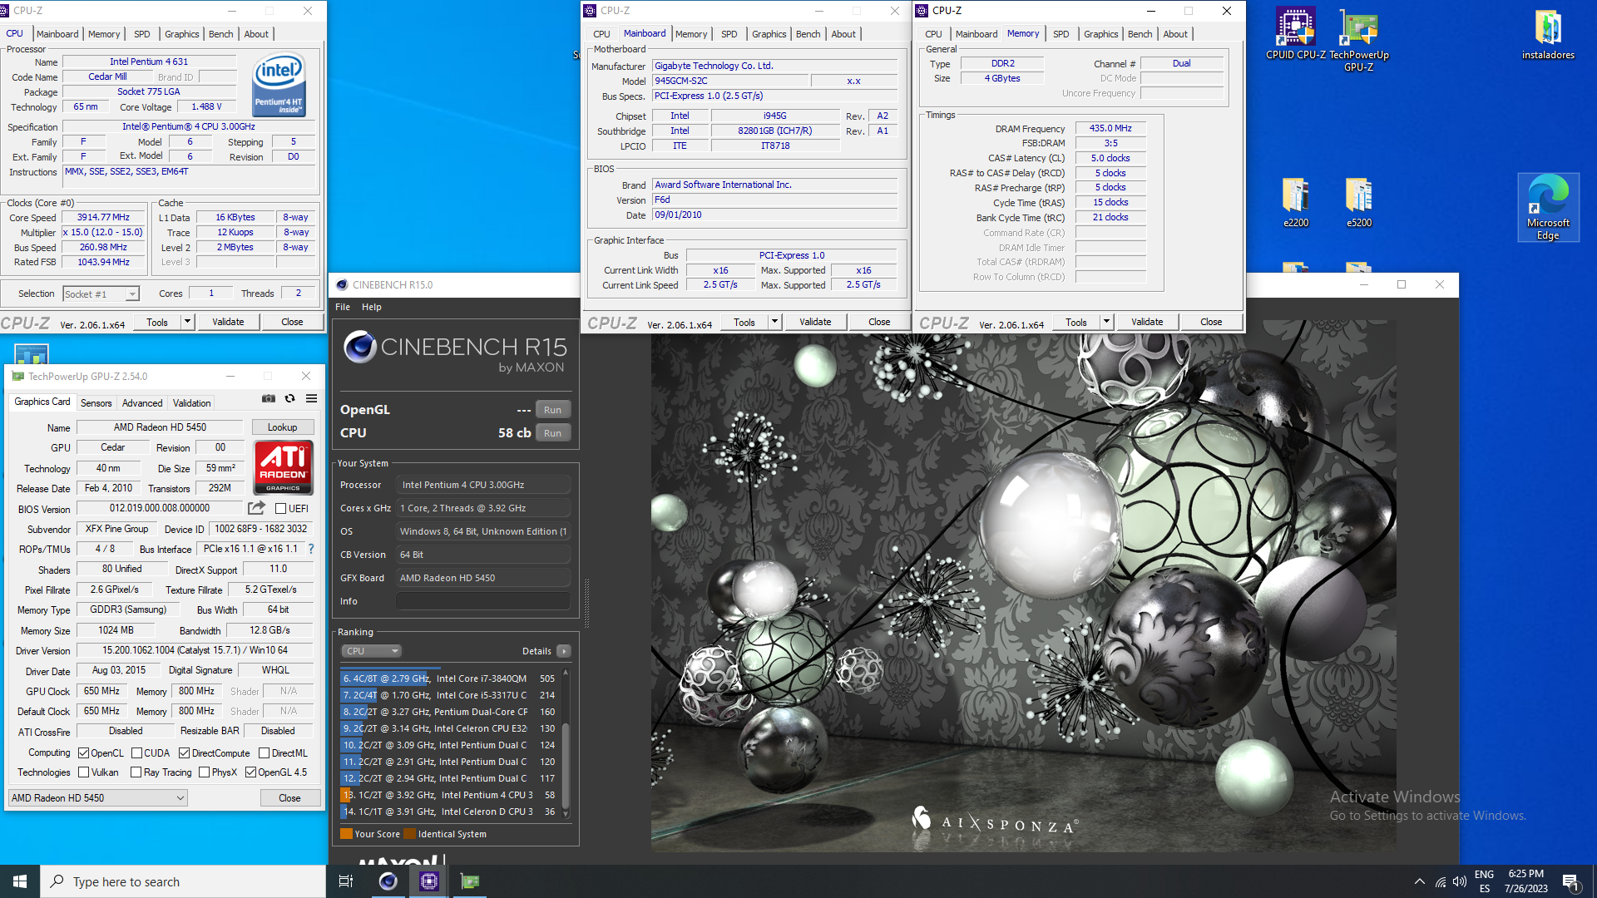
Task: Click the BIOS export share icon in GPU-Z
Action: click(256, 507)
